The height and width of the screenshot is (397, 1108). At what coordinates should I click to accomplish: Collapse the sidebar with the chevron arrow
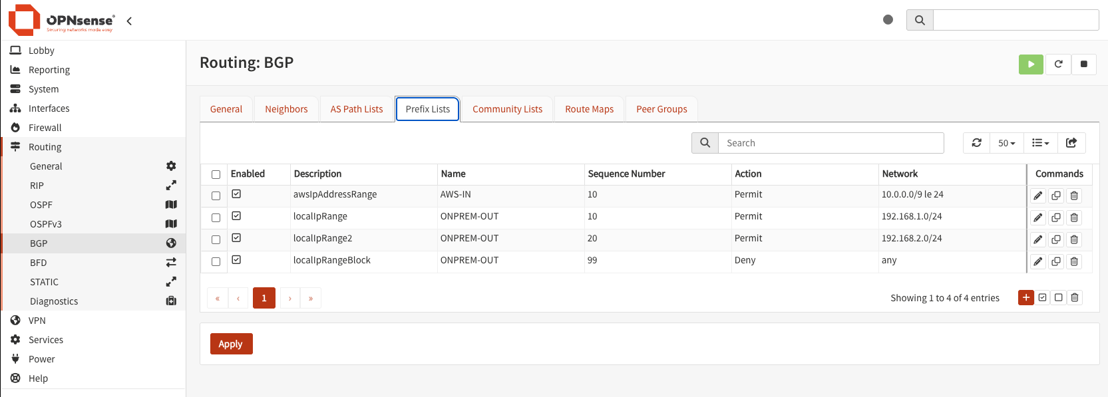click(x=129, y=21)
